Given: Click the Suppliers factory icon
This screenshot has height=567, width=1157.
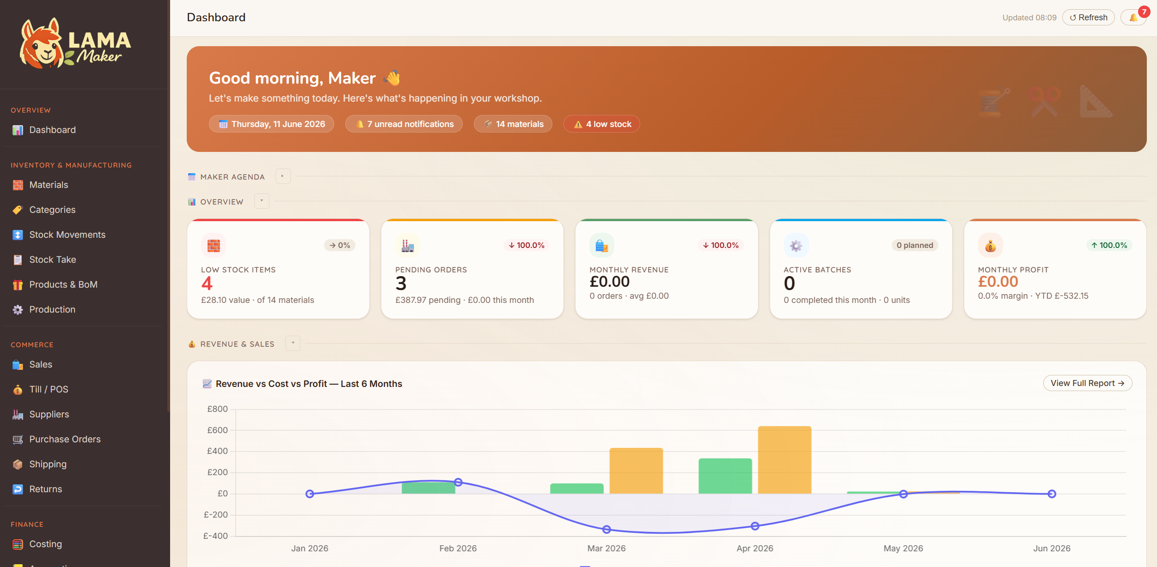Looking at the screenshot, I should point(18,415).
